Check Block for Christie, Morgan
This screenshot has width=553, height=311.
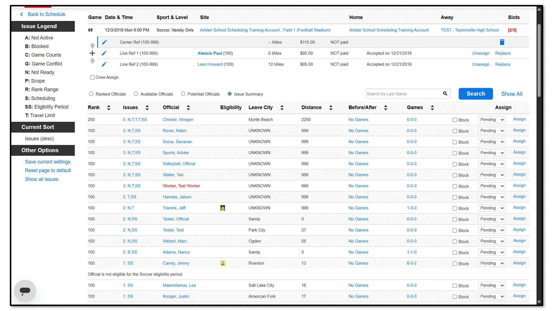pyautogui.click(x=454, y=120)
